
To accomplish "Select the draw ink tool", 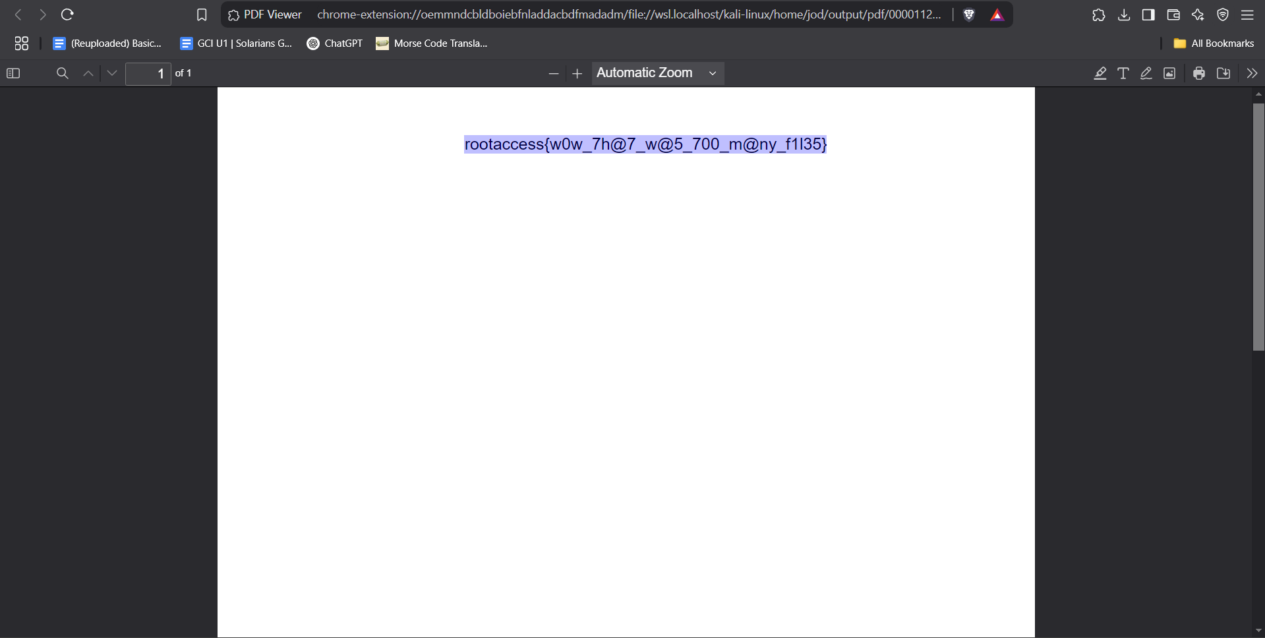I will (1146, 73).
